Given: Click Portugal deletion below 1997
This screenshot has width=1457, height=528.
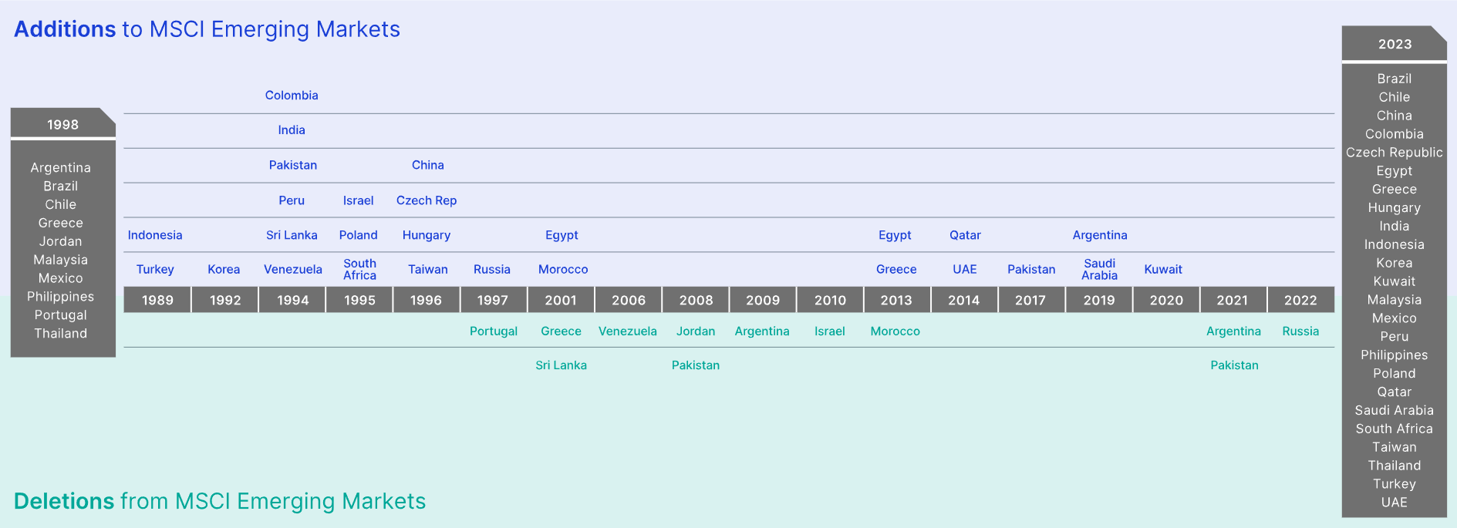Looking at the screenshot, I should [x=494, y=331].
